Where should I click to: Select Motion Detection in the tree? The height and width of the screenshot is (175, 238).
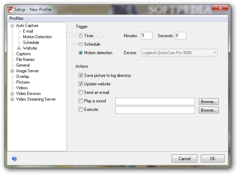coord(37,37)
